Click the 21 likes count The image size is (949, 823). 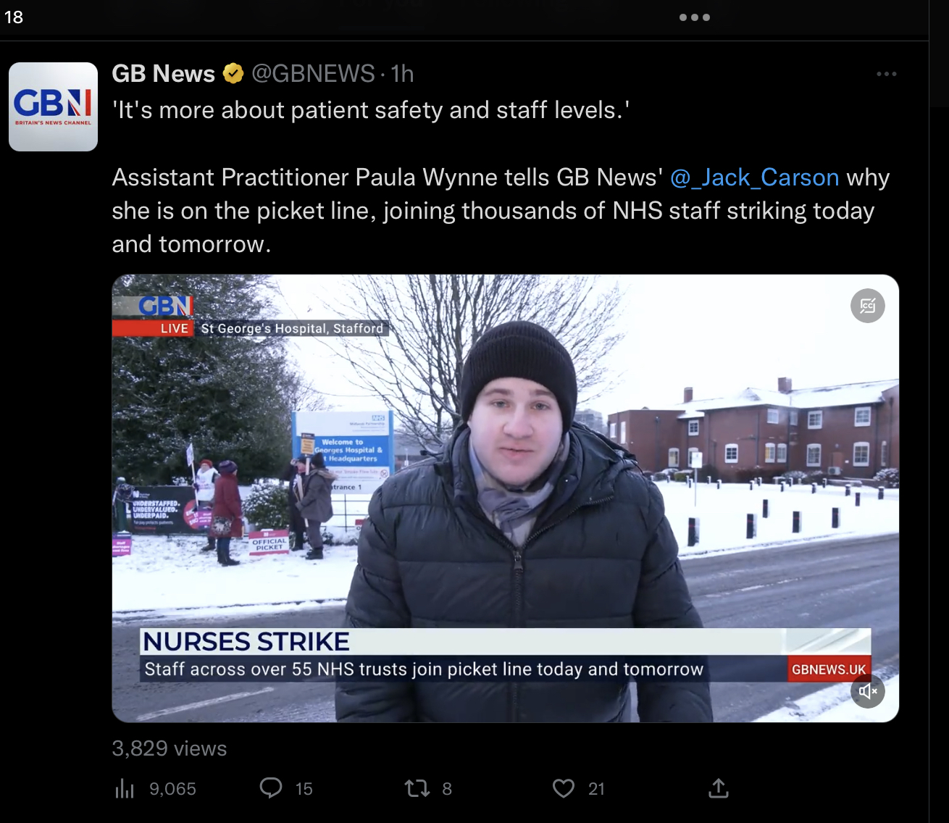[596, 789]
